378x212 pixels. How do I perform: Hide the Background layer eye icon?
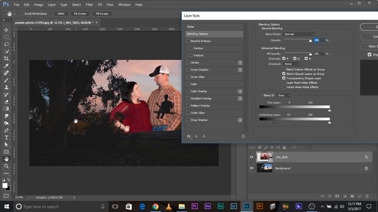point(252,168)
